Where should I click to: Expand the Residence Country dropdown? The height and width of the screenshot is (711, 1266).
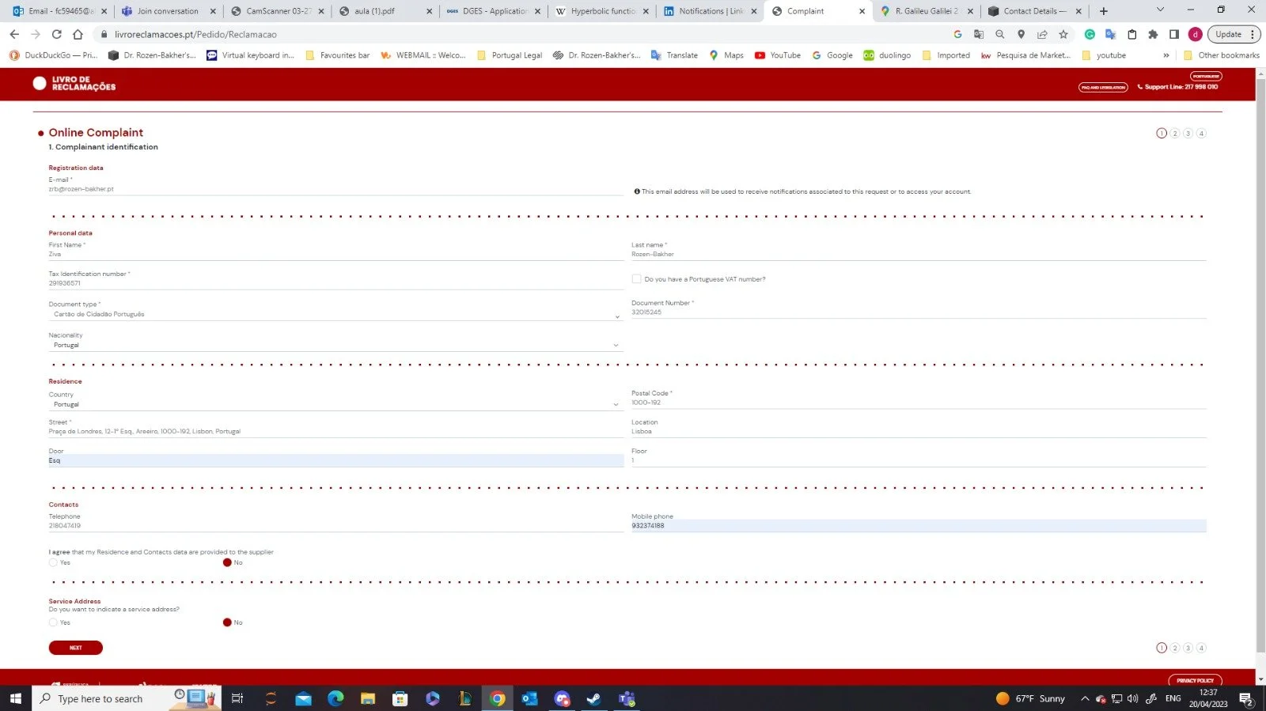tap(336, 405)
